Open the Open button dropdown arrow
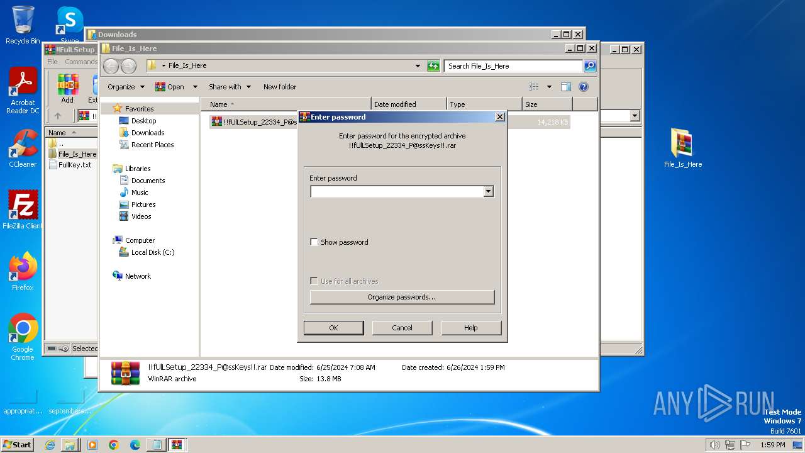Screen dimensions: 805x453 [195, 87]
